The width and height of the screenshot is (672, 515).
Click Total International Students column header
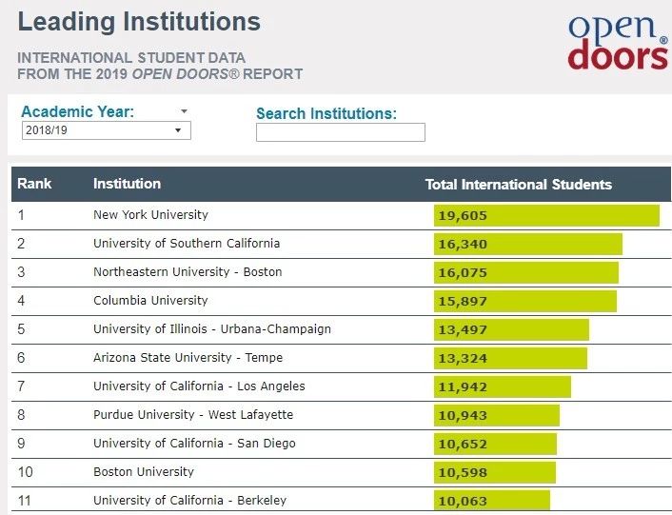pyautogui.click(x=519, y=185)
